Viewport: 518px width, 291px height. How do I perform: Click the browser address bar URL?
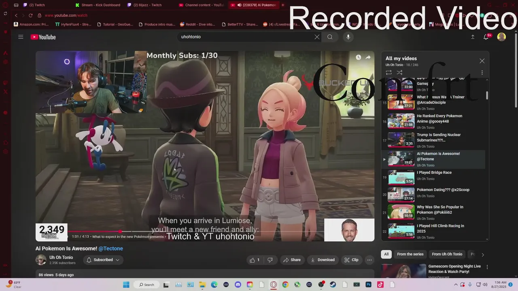tap(66, 15)
